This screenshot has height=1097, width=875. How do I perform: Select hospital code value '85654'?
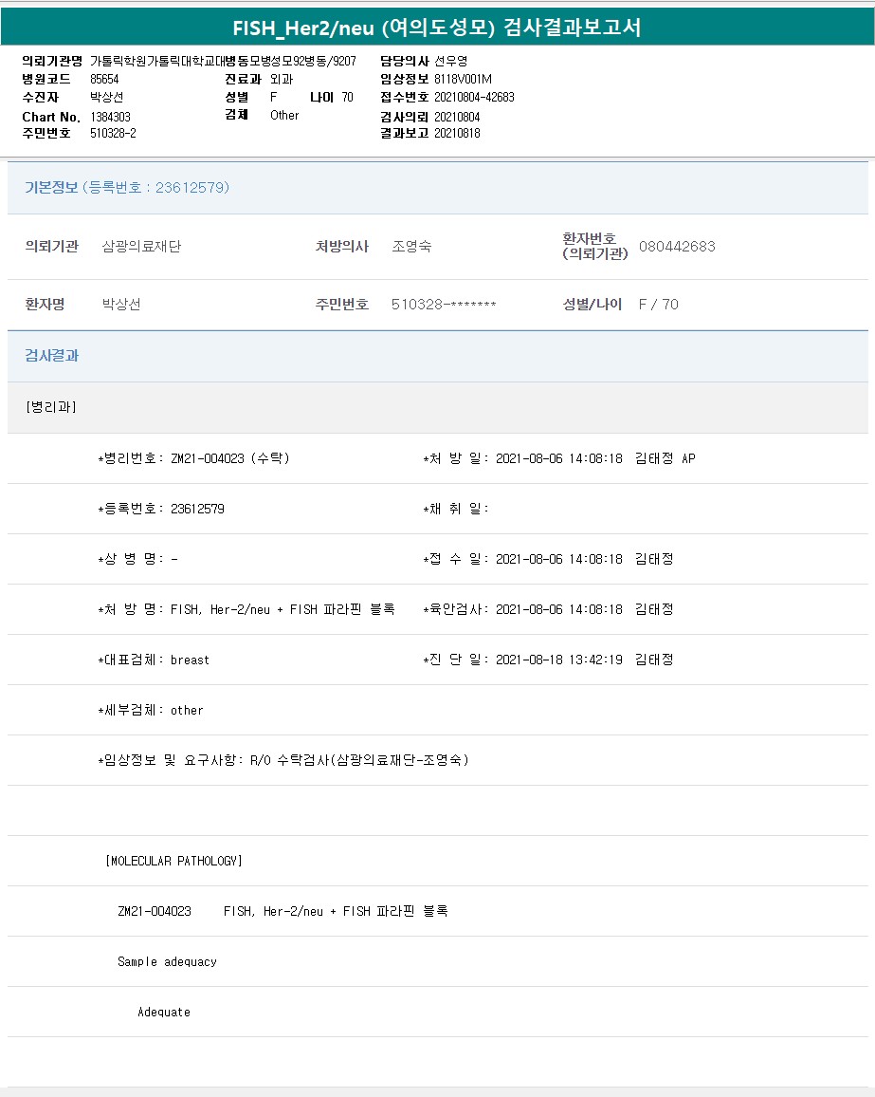pos(104,79)
